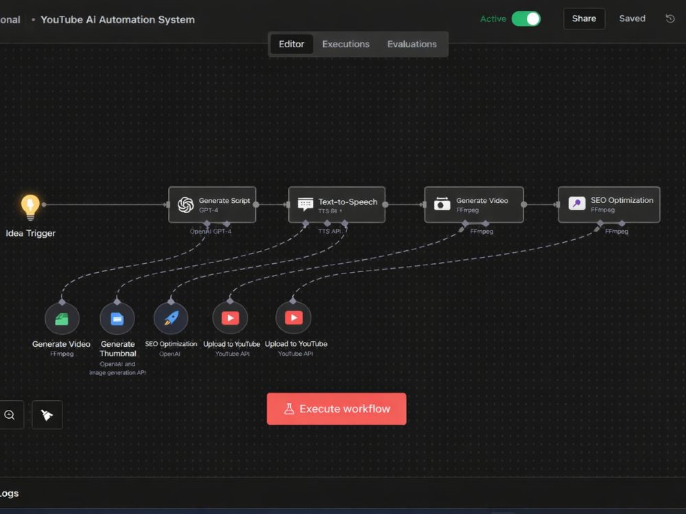Select the first Upload to YouTube node
Viewport: 686px width, 514px height.
click(x=230, y=318)
